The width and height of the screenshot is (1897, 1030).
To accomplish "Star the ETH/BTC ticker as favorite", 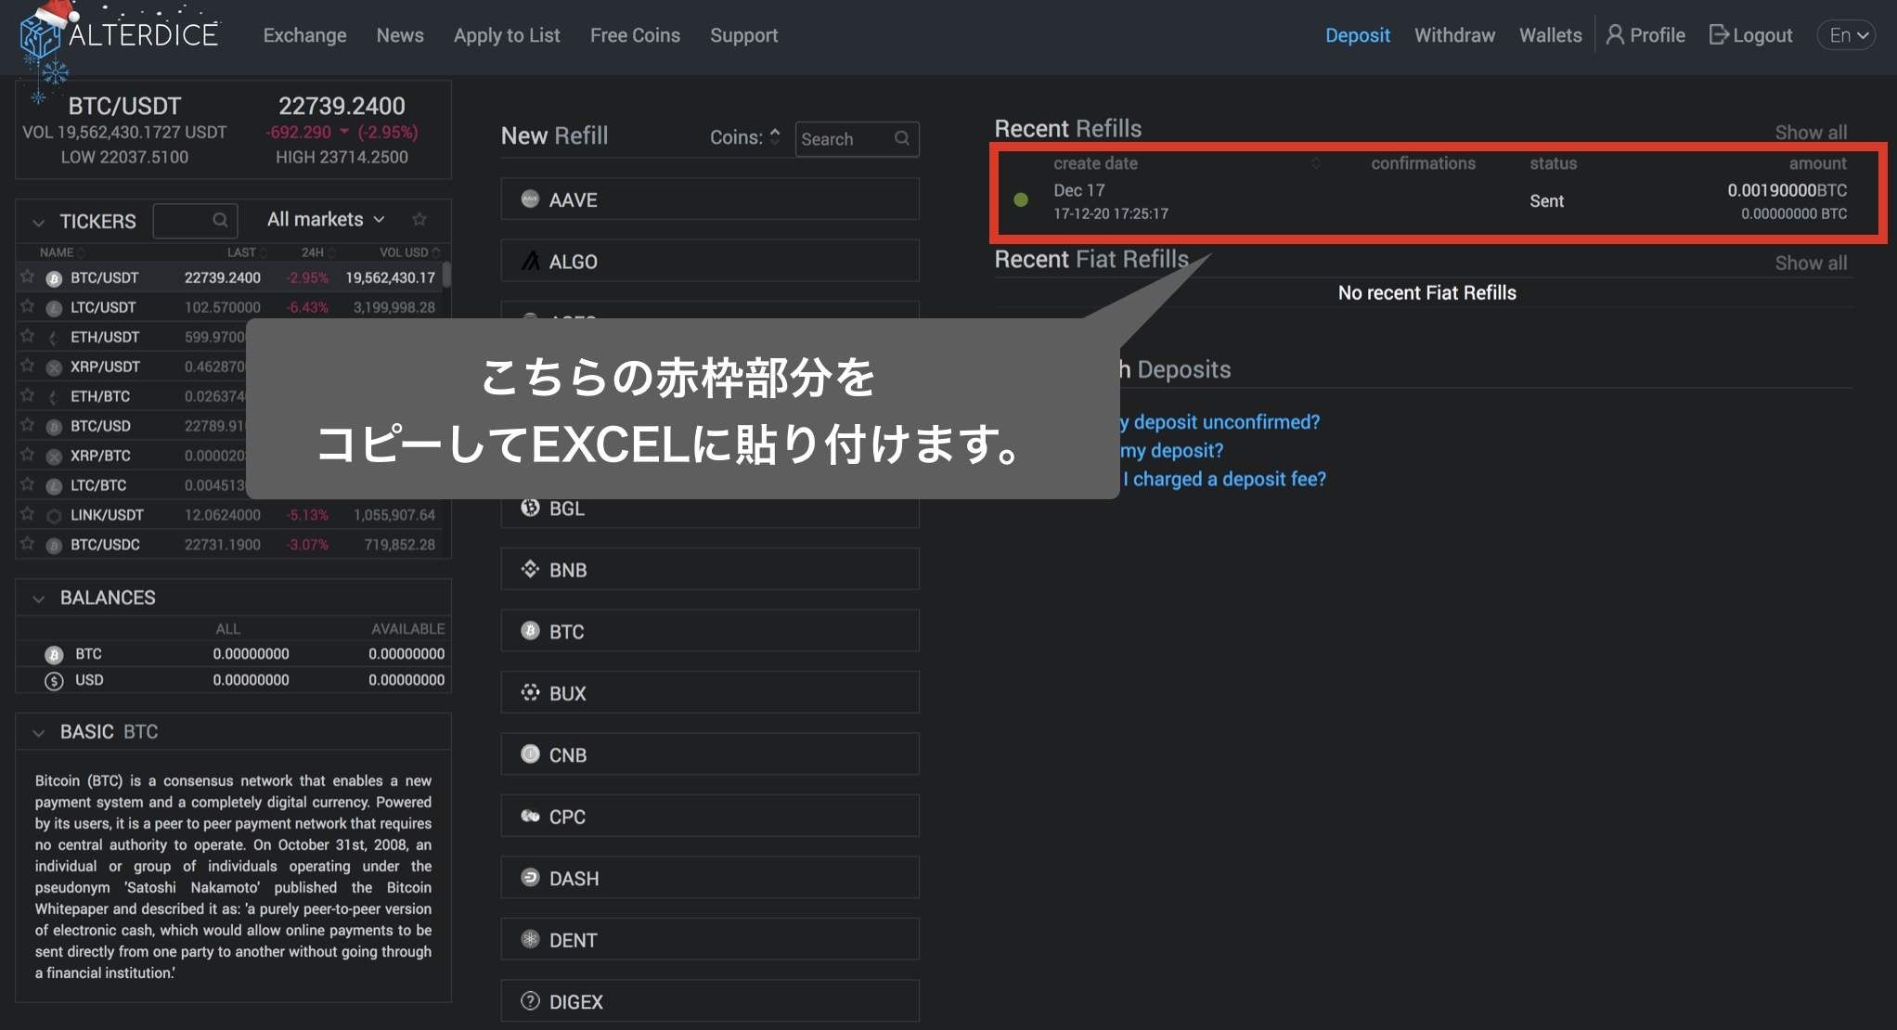I will [x=28, y=395].
